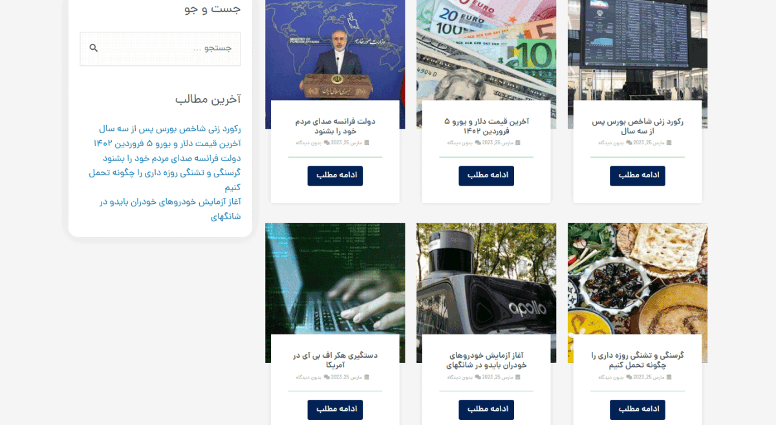
Task: Open ادامه مطلب for FBI hacker arrest article
Action: (x=335, y=409)
